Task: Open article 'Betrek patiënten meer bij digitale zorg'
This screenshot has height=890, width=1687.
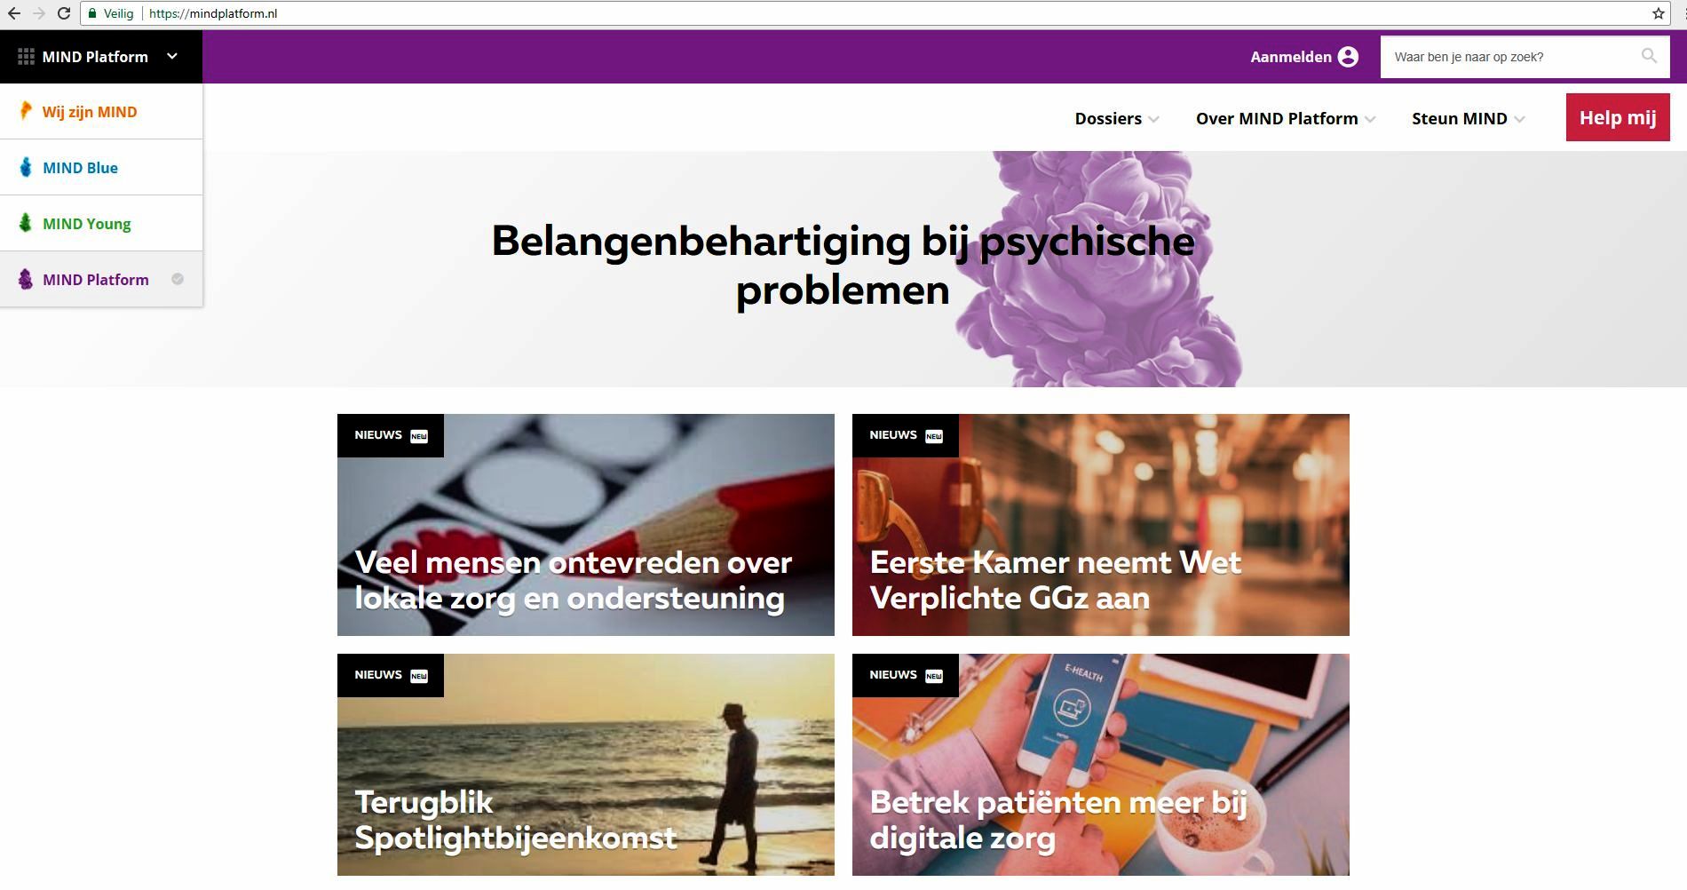Action: pos(1101,765)
